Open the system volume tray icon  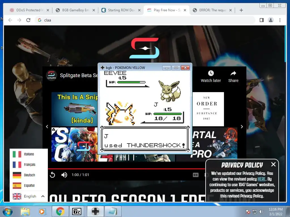tap(261, 212)
